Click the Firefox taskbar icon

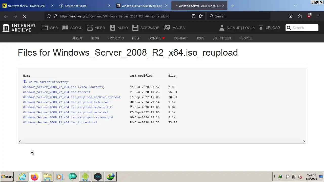(x=34, y=177)
